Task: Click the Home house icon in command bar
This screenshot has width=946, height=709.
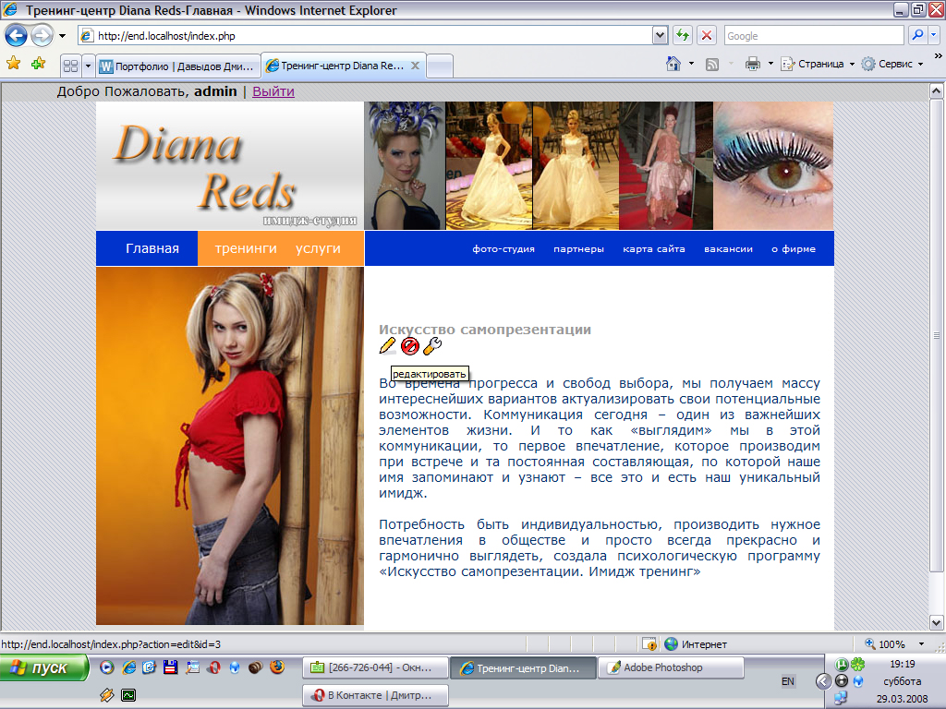Action: pyautogui.click(x=673, y=64)
